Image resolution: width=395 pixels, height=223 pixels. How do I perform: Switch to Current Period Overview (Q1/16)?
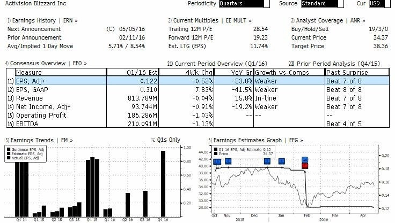(x=217, y=64)
